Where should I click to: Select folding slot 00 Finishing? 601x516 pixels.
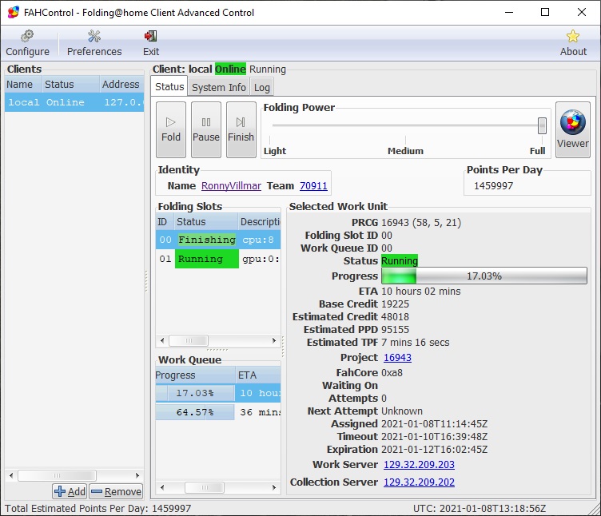(218, 240)
